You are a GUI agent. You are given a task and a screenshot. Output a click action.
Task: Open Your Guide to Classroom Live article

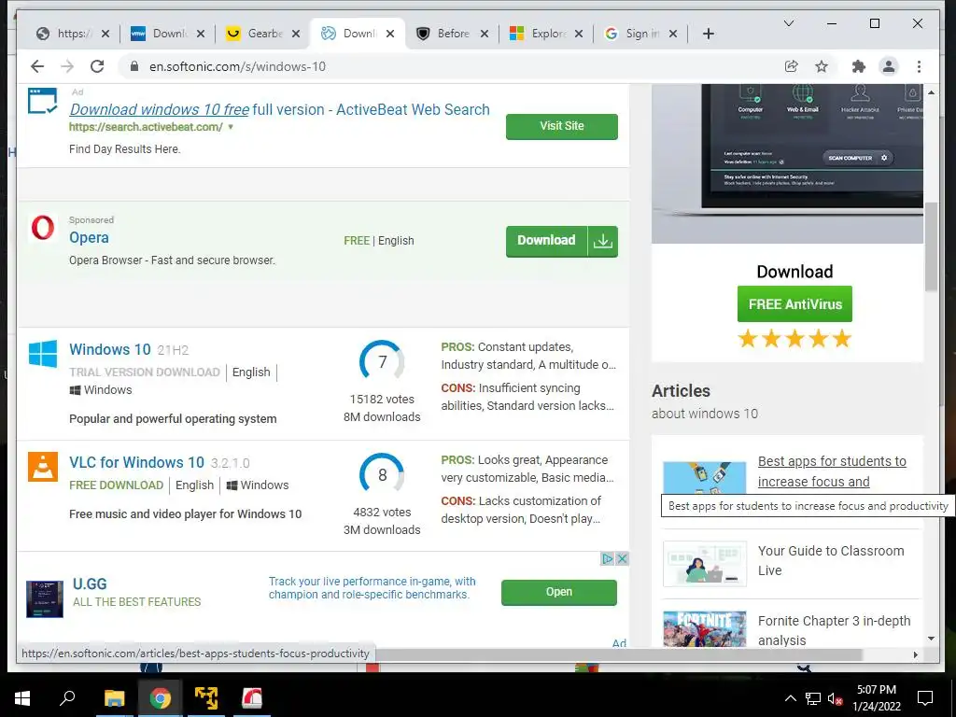click(831, 560)
